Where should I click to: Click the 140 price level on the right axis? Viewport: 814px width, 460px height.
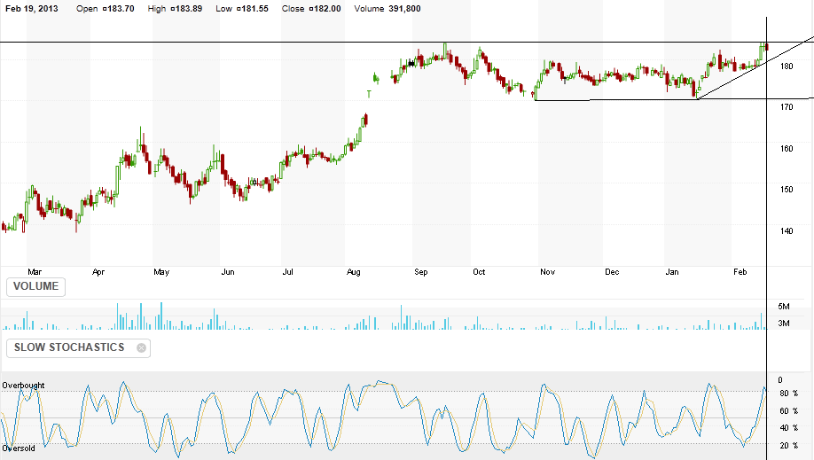tap(786, 231)
